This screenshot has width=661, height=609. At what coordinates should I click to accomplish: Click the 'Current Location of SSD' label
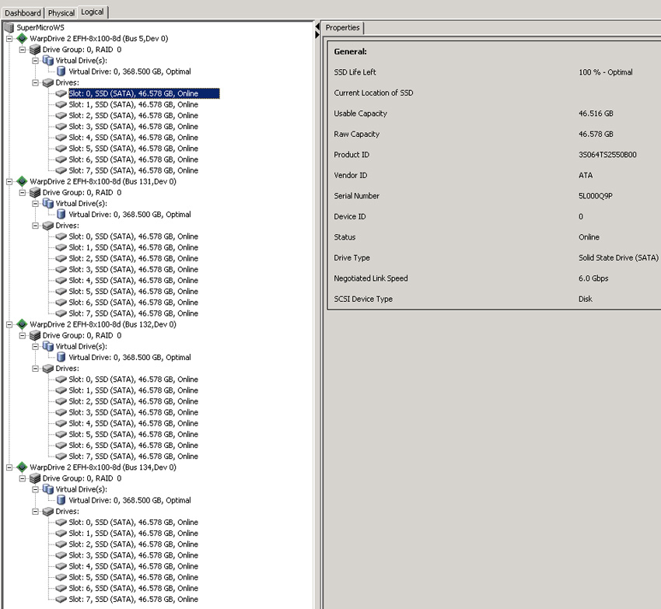tap(373, 93)
